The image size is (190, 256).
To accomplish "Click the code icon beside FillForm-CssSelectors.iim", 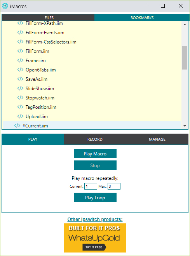I will (x=20, y=42).
